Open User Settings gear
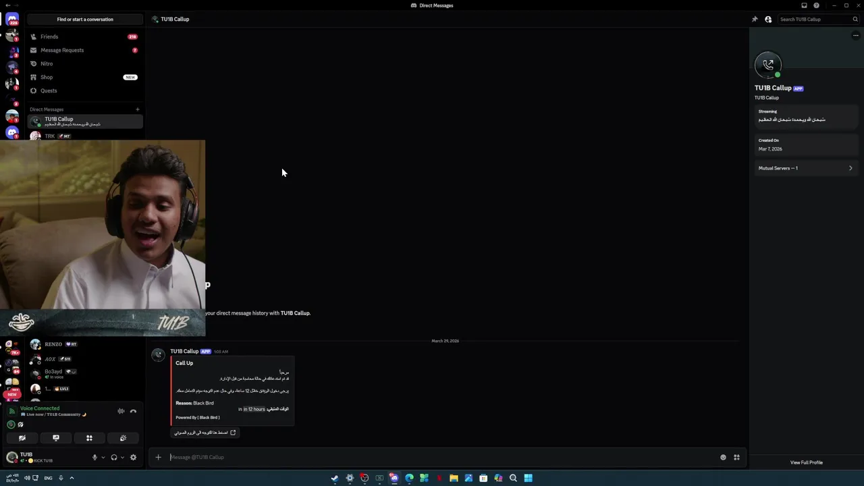 coord(133,458)
